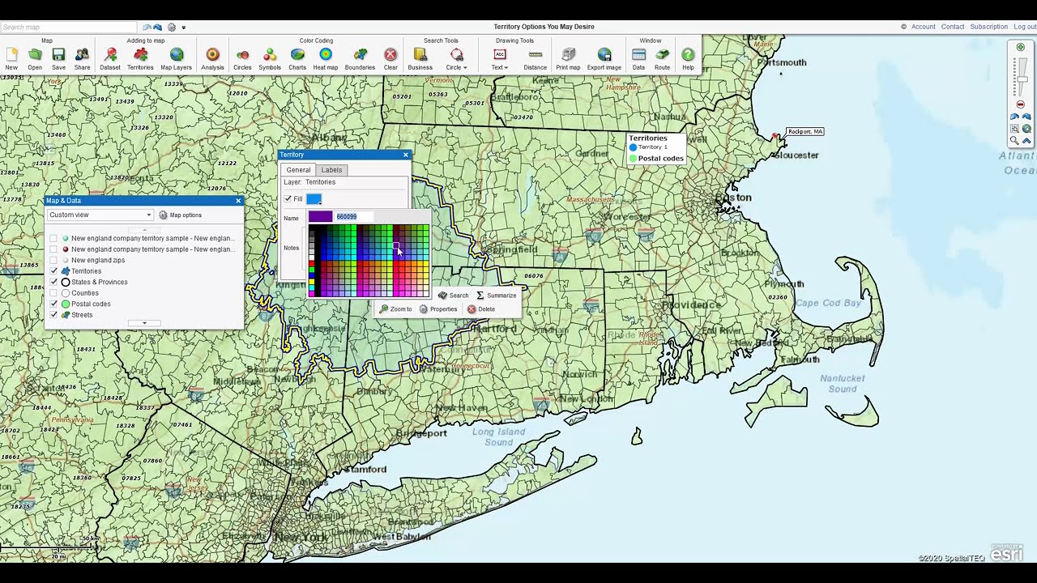Expand the Text drawing tool dropdown
This screenshot has height=583, width=1037.
click(x=506, y=67)
